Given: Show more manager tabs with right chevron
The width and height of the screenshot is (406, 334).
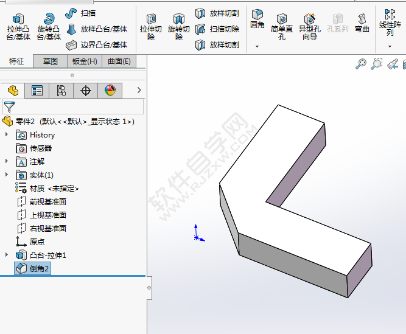Looking at the screenshot, I should [139, 90].
